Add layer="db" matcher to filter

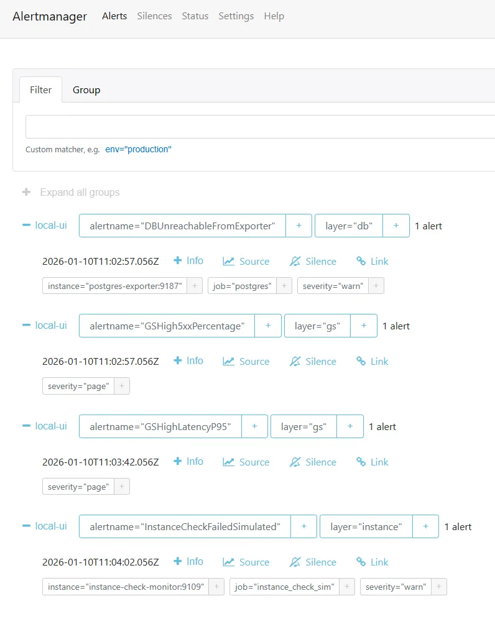[x=396, y=226]
